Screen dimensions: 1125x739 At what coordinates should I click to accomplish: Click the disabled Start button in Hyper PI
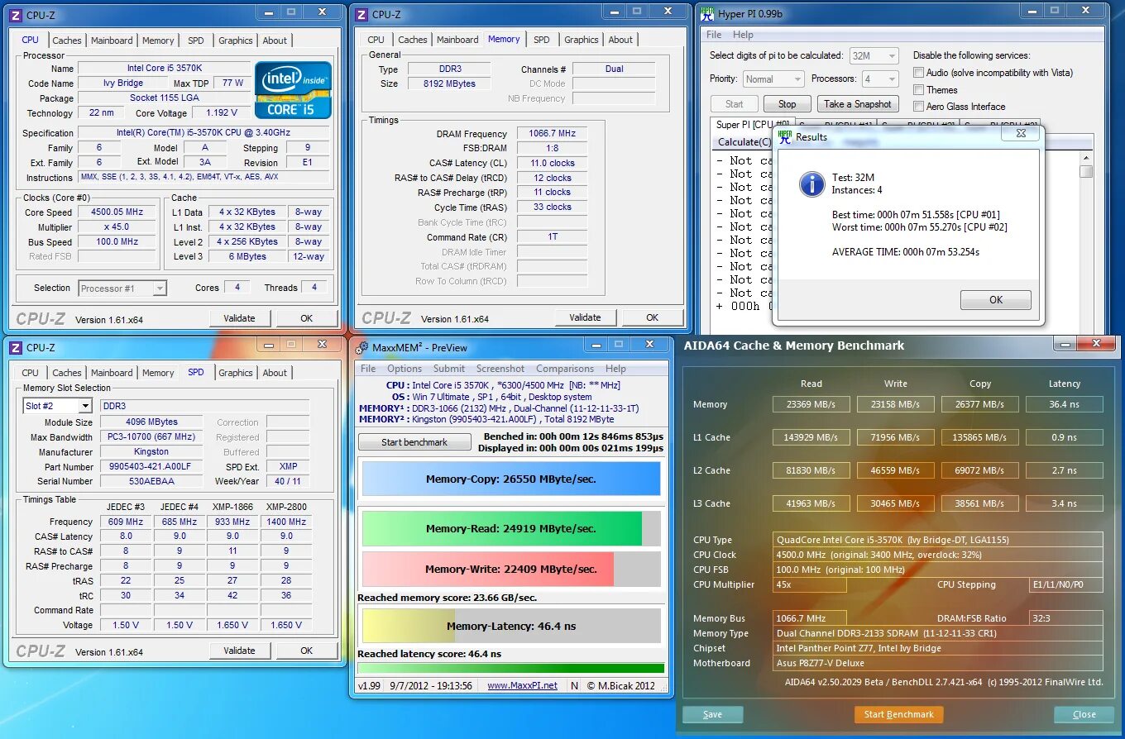734,104
